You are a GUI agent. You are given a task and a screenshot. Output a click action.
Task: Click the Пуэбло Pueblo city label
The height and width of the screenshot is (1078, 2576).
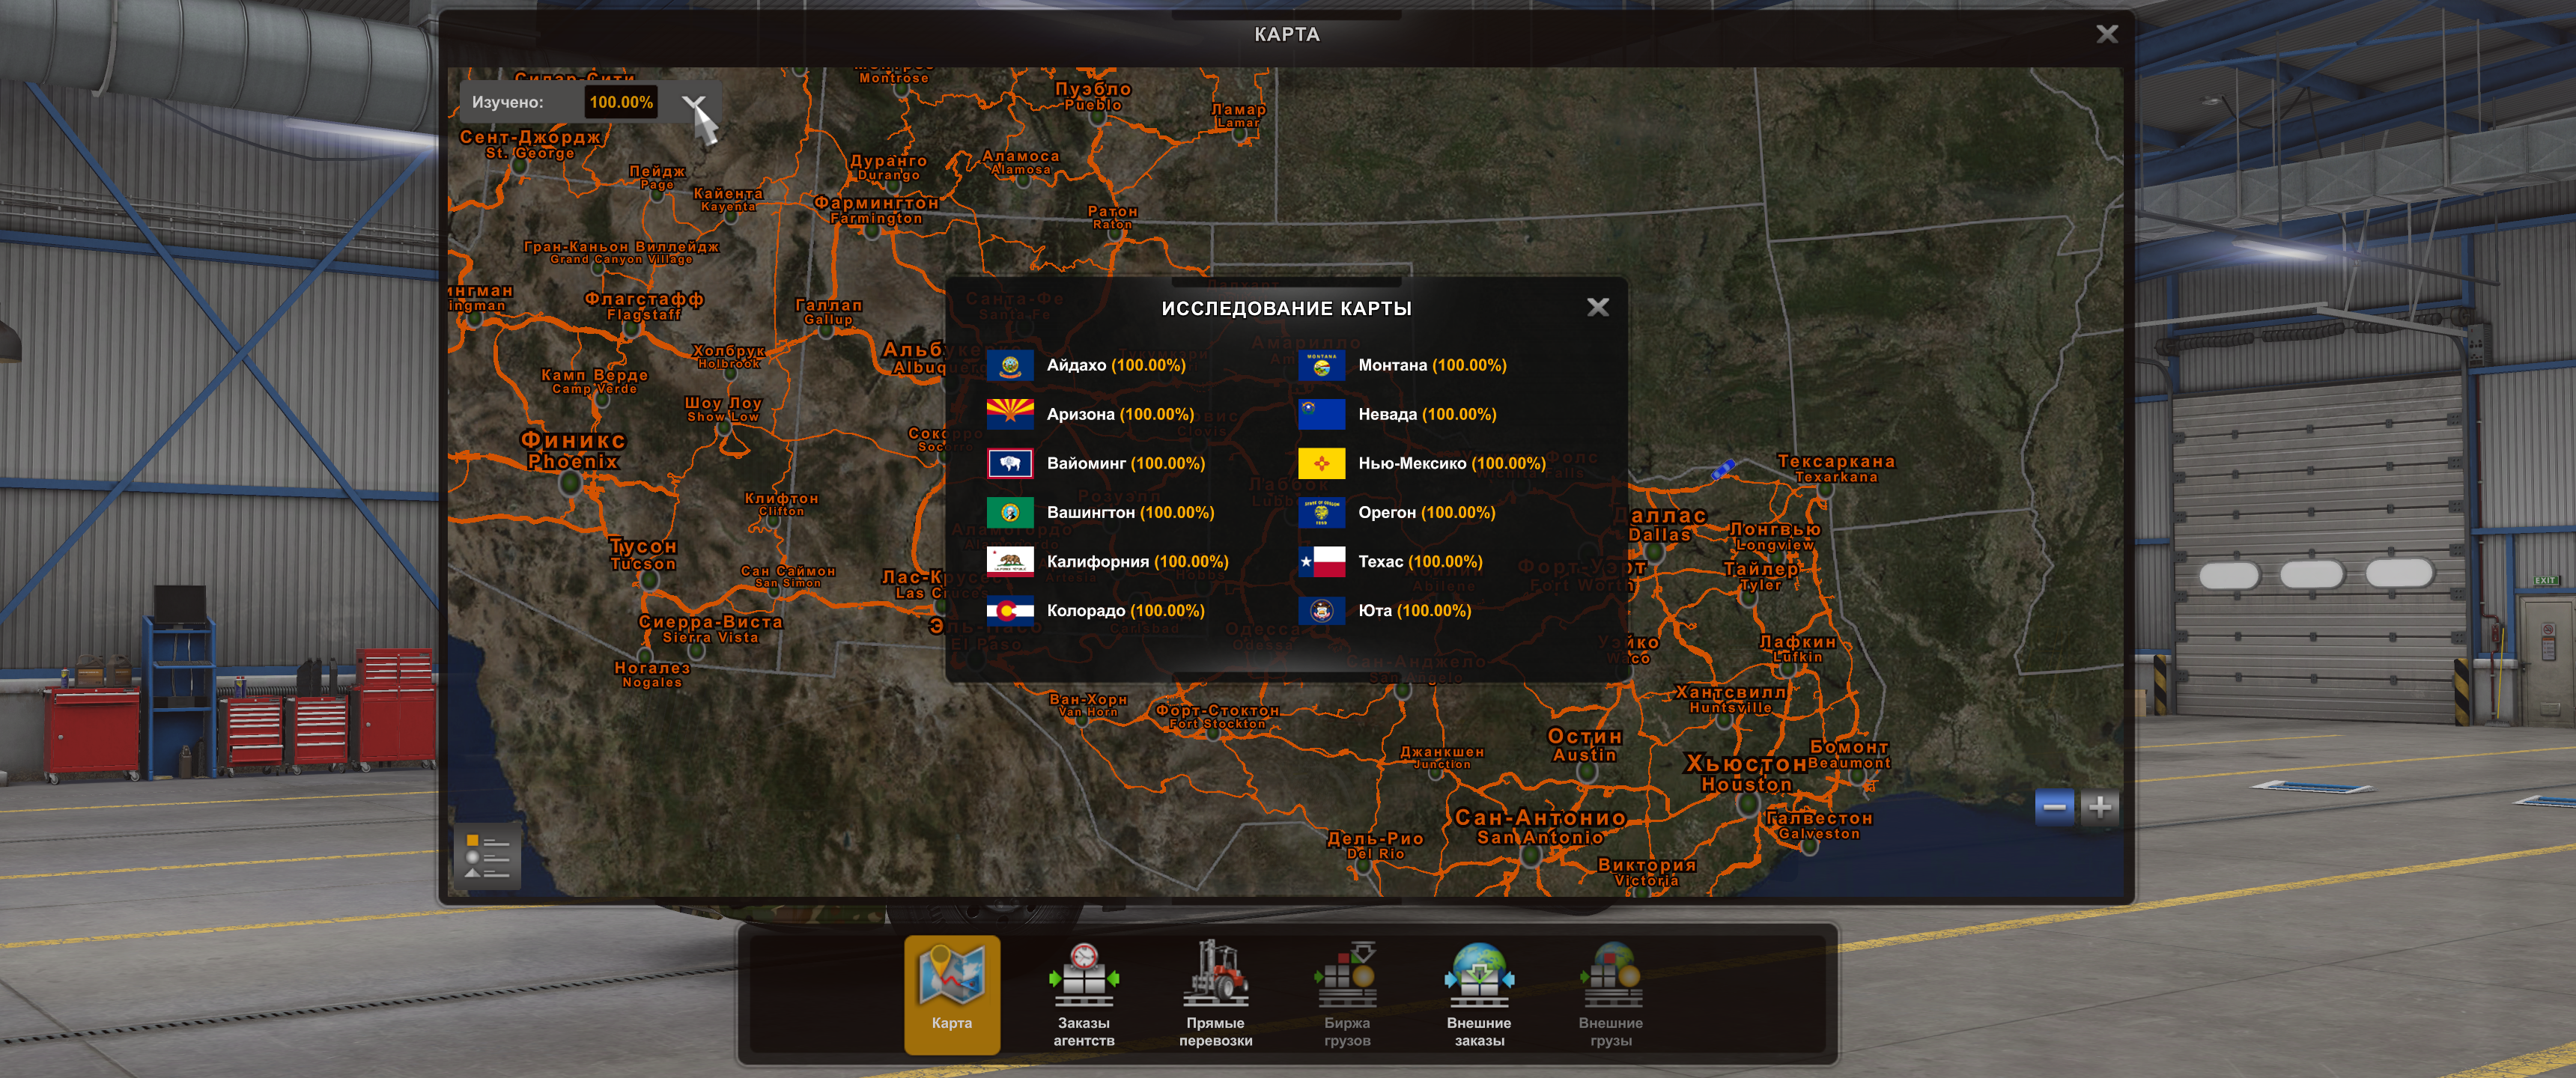click(x=1093, y=96)
